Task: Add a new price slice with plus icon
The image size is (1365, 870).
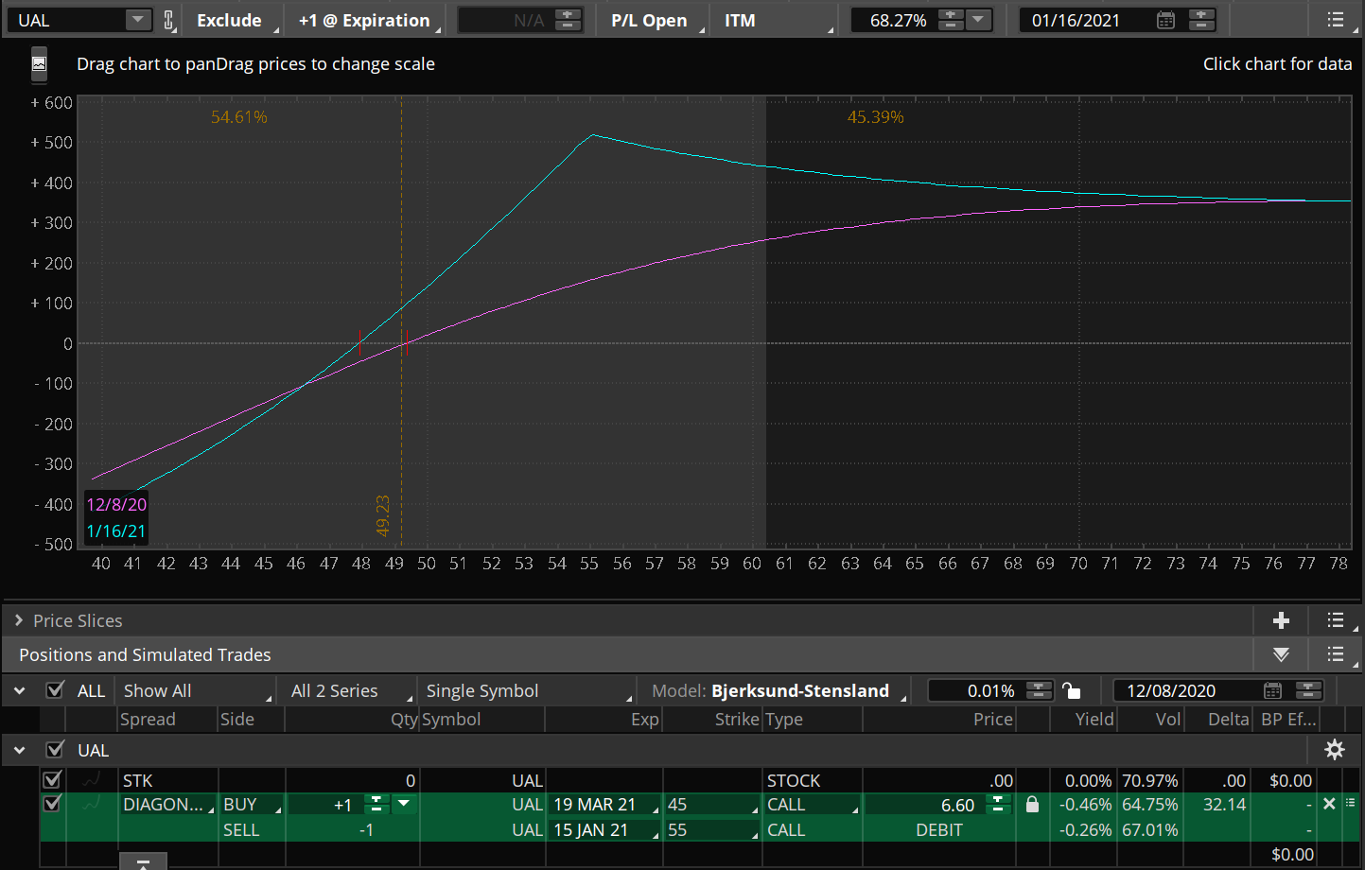Action: pos(1281,620)
